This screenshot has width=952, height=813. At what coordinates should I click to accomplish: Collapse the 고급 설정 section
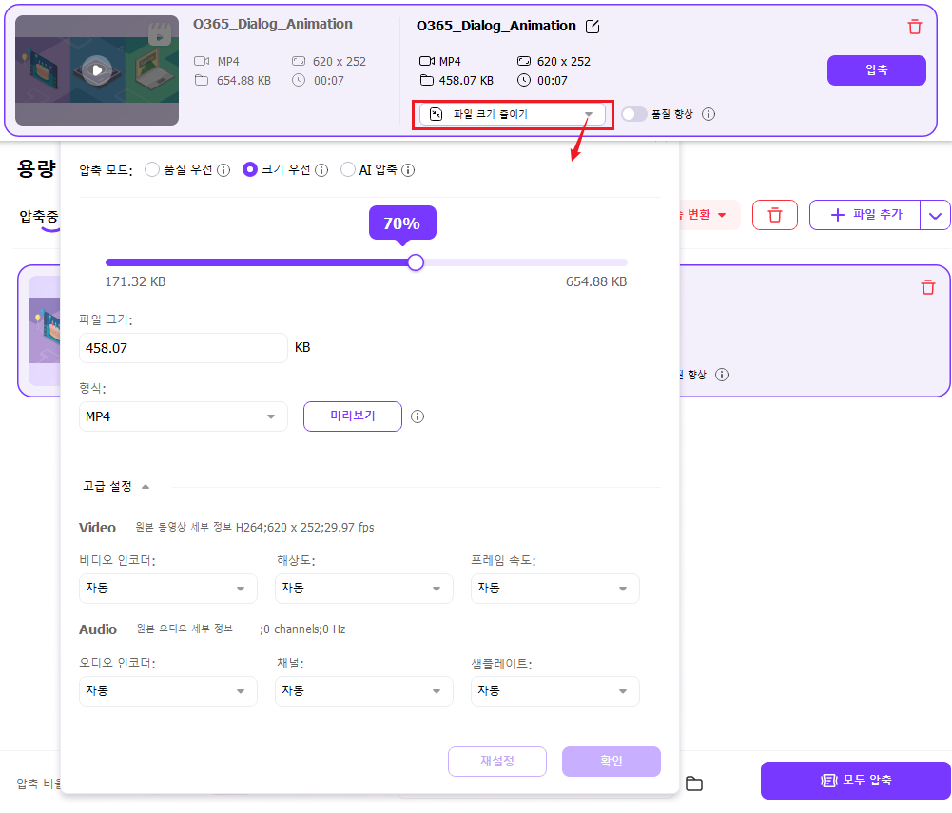114,485
